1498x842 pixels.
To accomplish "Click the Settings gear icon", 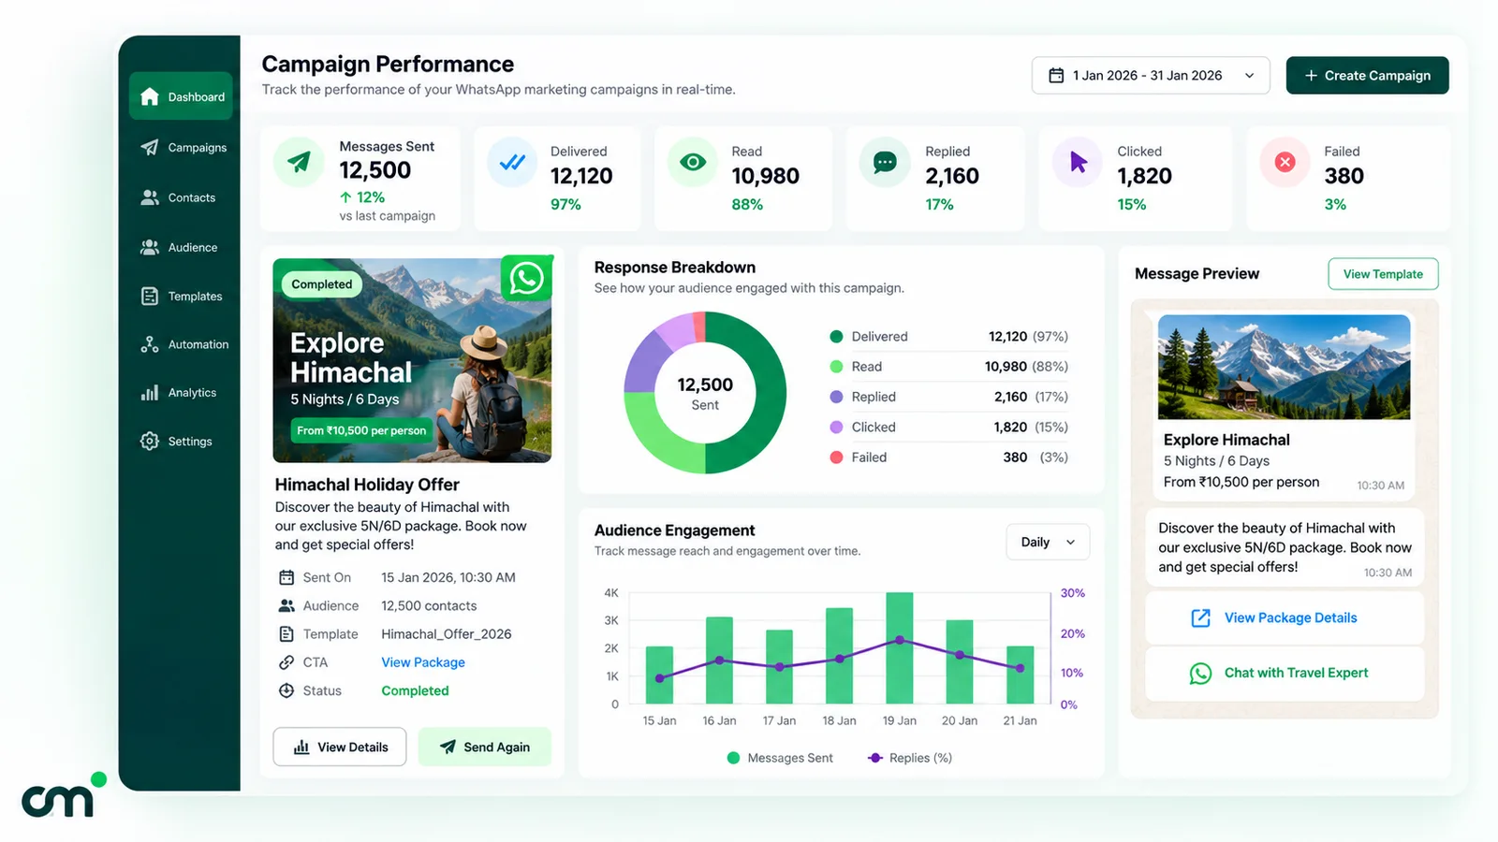I will coord(150,441).
